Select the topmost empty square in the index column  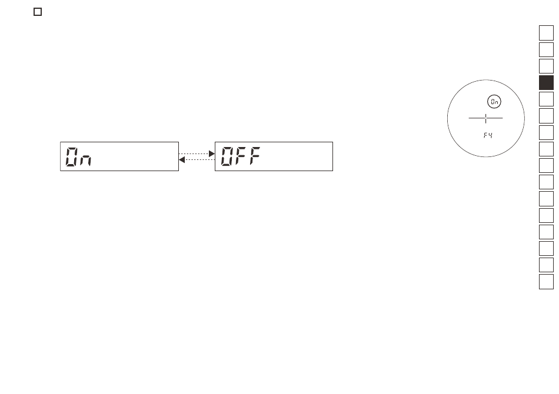[546, 33]
